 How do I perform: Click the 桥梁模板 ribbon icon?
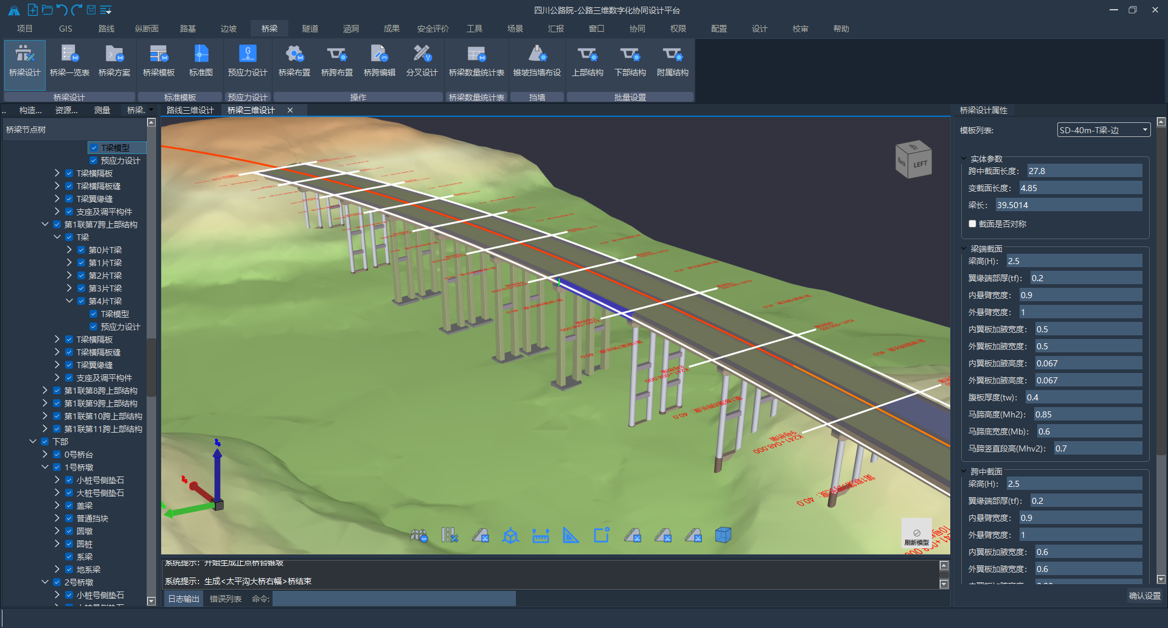click(159, 61)
